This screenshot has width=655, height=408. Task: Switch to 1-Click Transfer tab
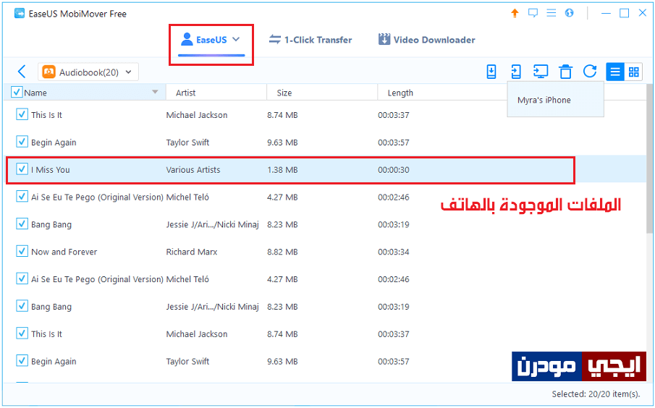(310, 40)
